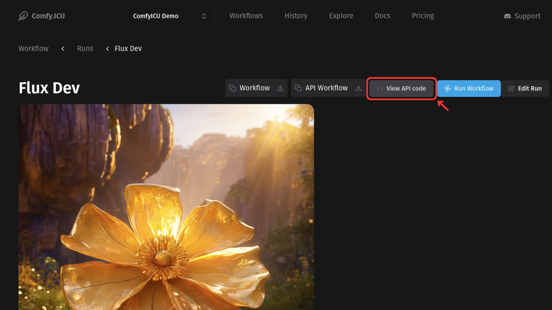Click the Comfy.ICU feather logo icon
Viewport: 552px width, 310px height.
click(x=23, y=16)
